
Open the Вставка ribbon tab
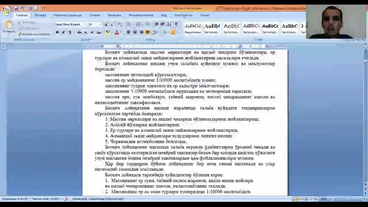[x=40, y=16]
